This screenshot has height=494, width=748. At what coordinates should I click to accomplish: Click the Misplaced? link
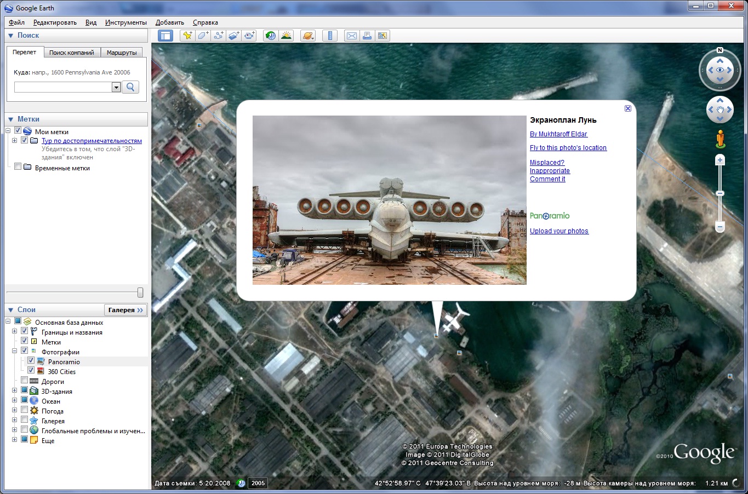(x=547, y=163)
